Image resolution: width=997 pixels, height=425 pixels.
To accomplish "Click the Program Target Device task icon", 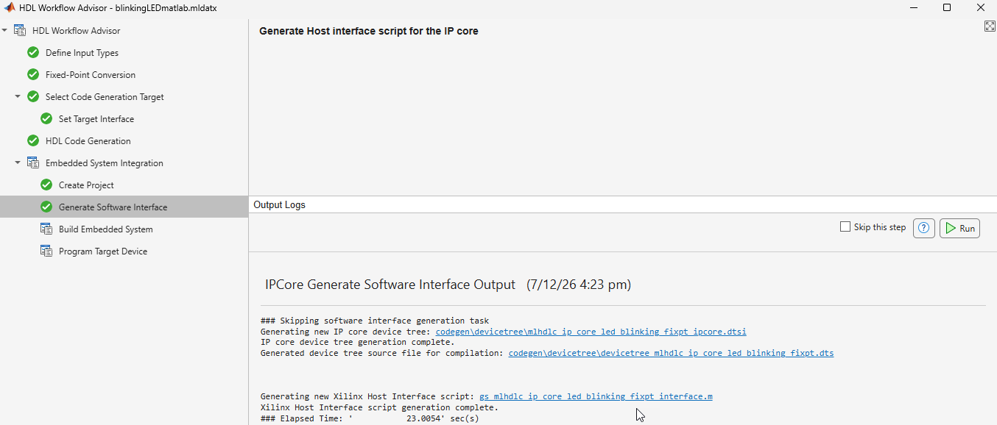I will [46, 251].
